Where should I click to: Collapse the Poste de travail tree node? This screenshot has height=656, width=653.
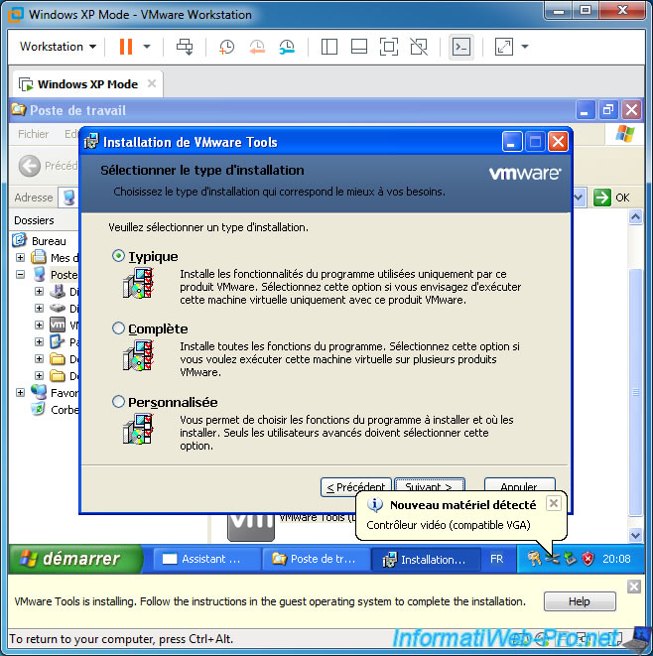[x=20, y=275]
